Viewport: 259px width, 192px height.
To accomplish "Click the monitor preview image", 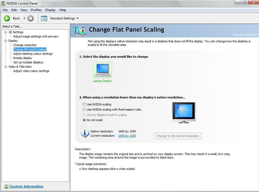I will tap(184, 113).
